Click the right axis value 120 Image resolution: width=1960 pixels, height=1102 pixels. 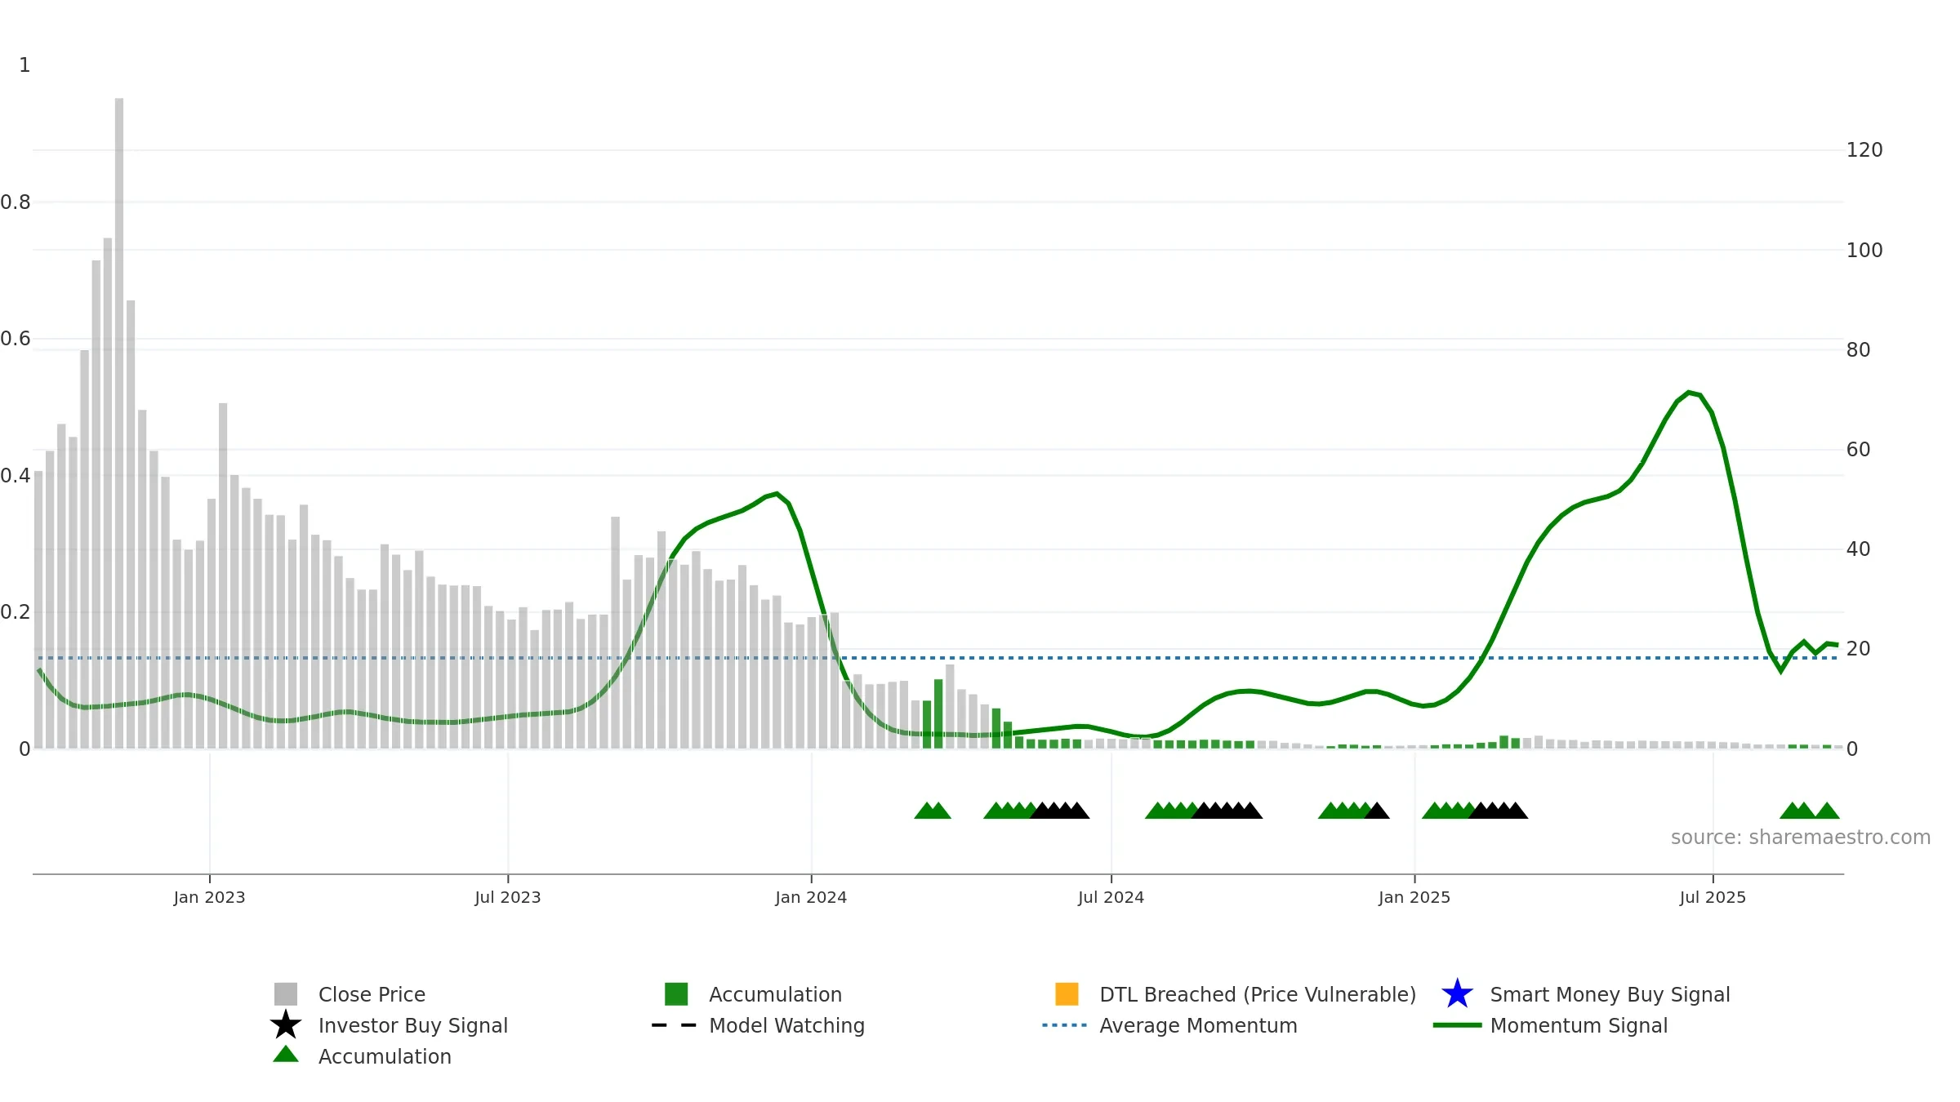click(x=1864, y=150)
